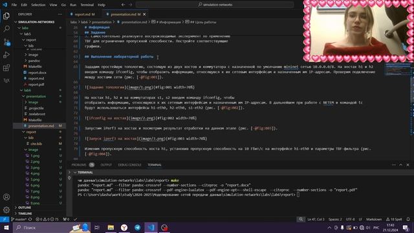Close the presentation.md editor tab
Image resolution: width=414 pixels, height=233 pixels.
point(144,14)
